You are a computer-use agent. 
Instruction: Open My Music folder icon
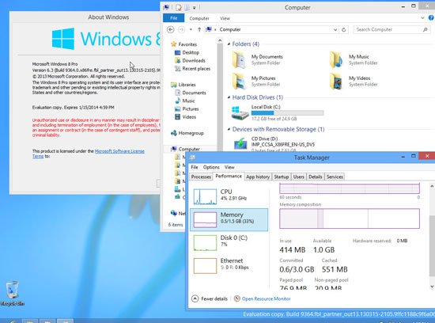336,60
